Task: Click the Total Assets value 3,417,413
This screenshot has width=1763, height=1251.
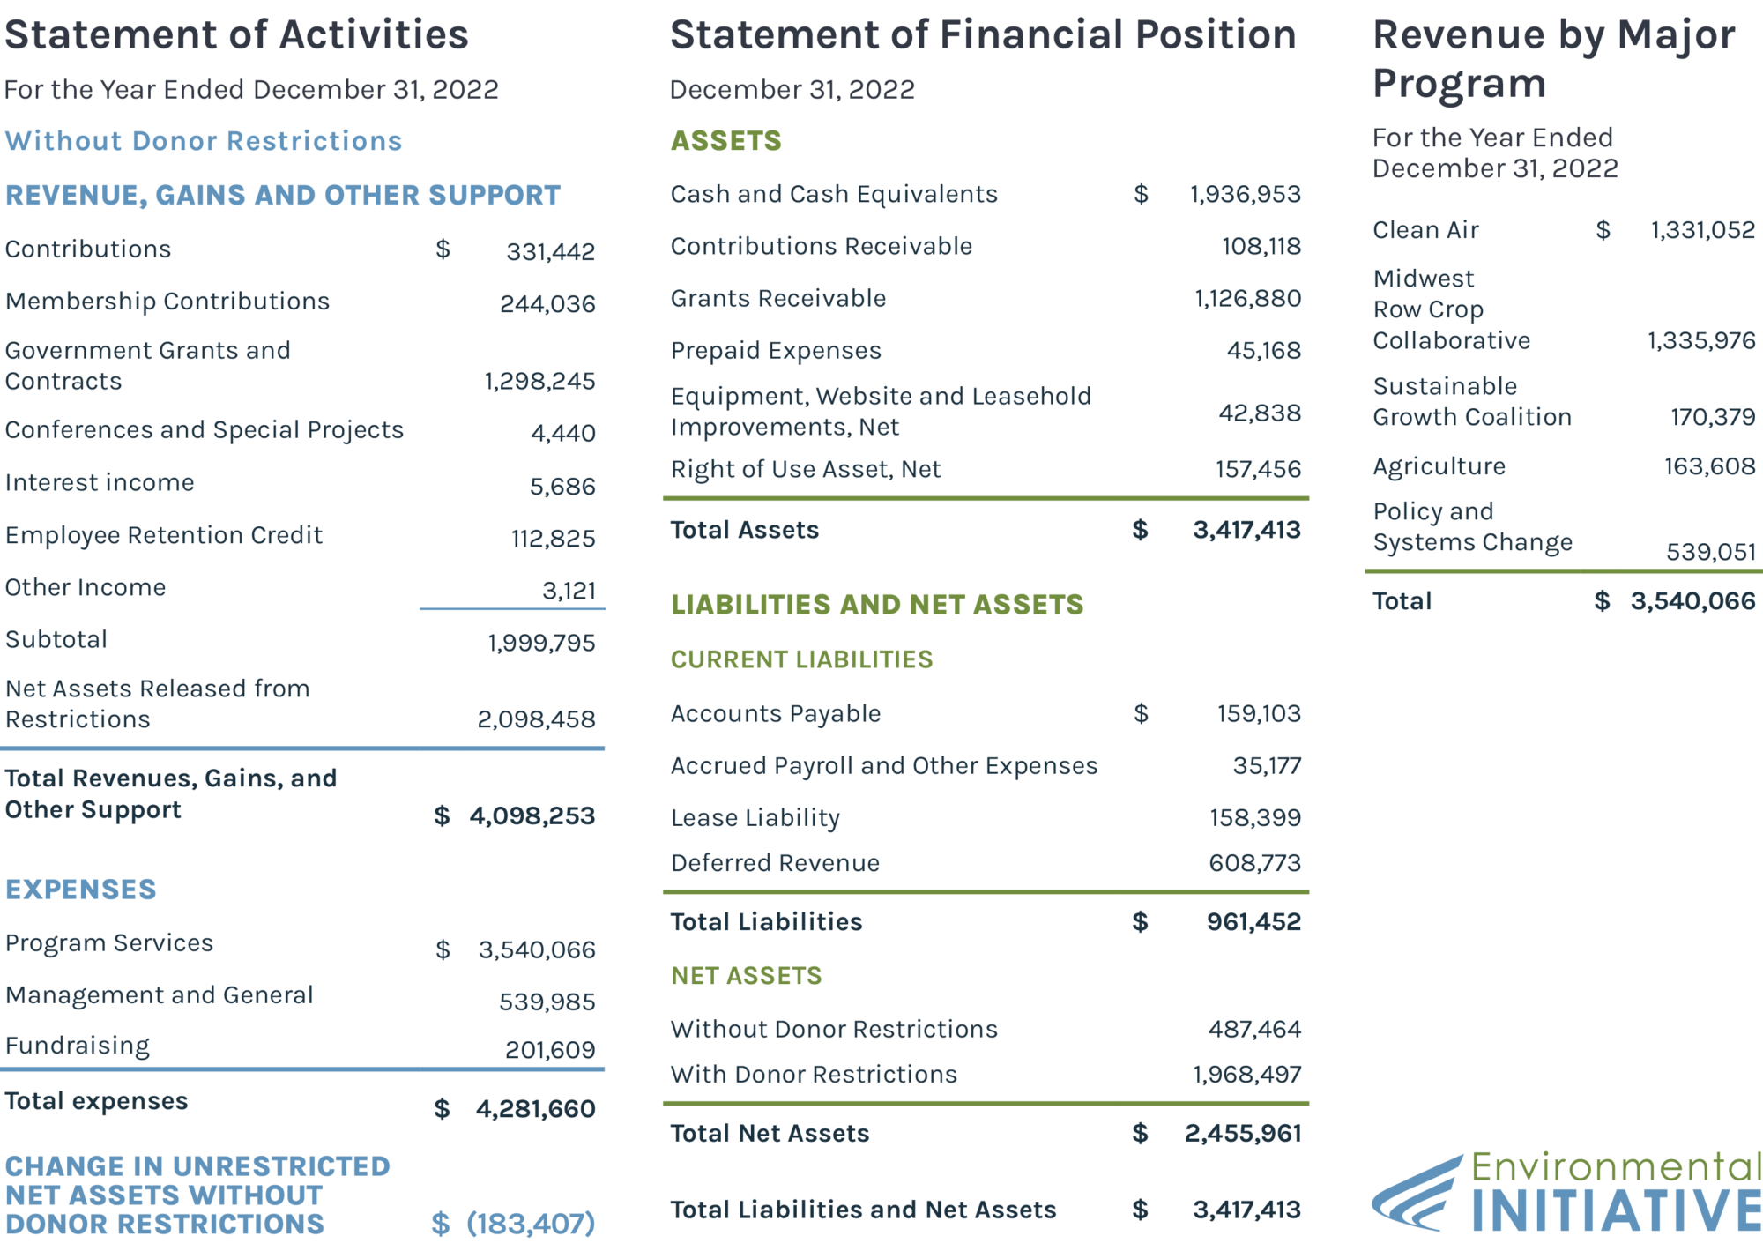Action: pos(1246,530)
